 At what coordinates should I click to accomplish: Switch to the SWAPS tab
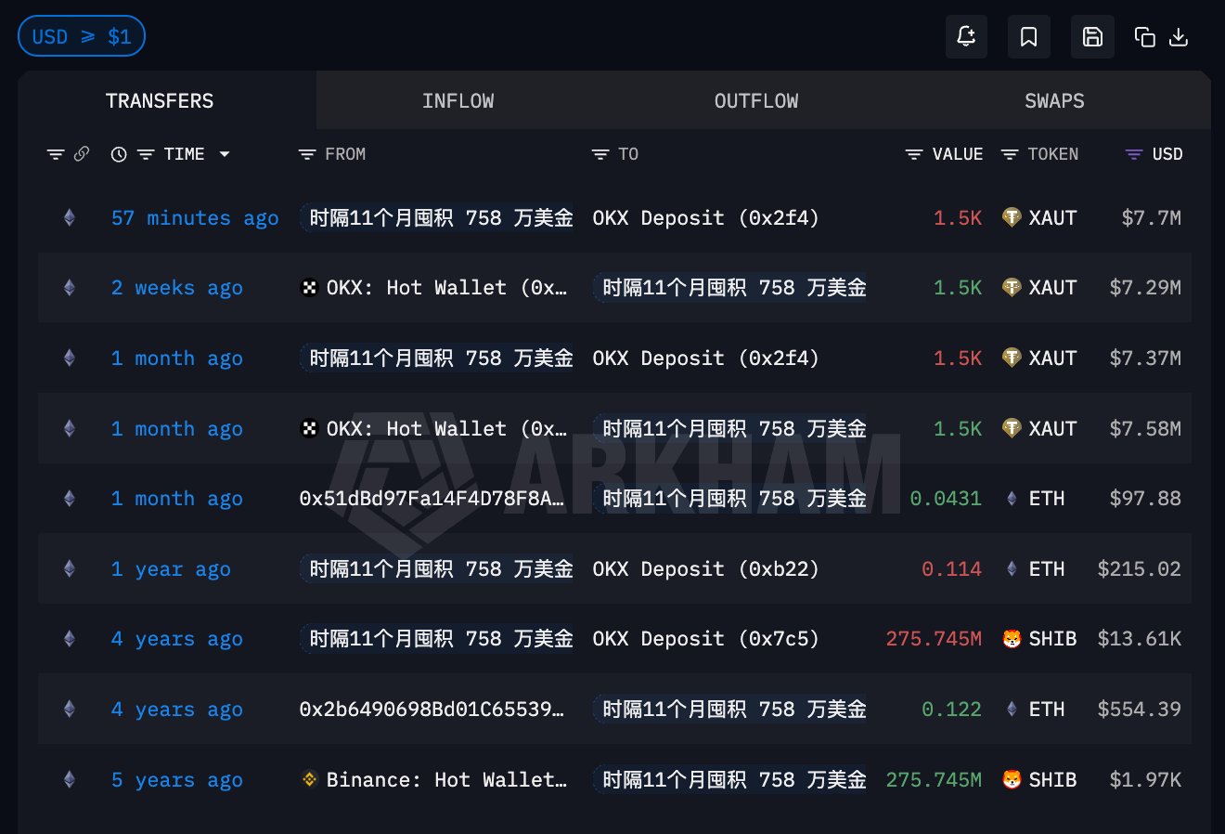(1054, 101)
